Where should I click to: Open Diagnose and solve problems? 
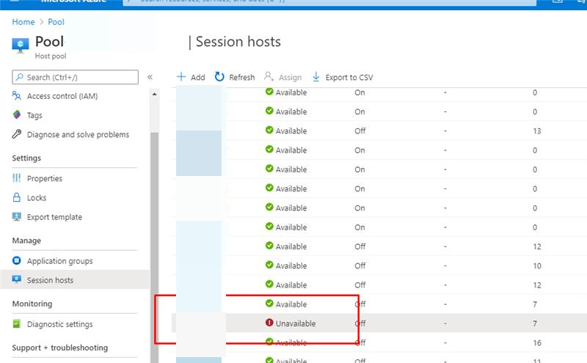pos(78,135)
